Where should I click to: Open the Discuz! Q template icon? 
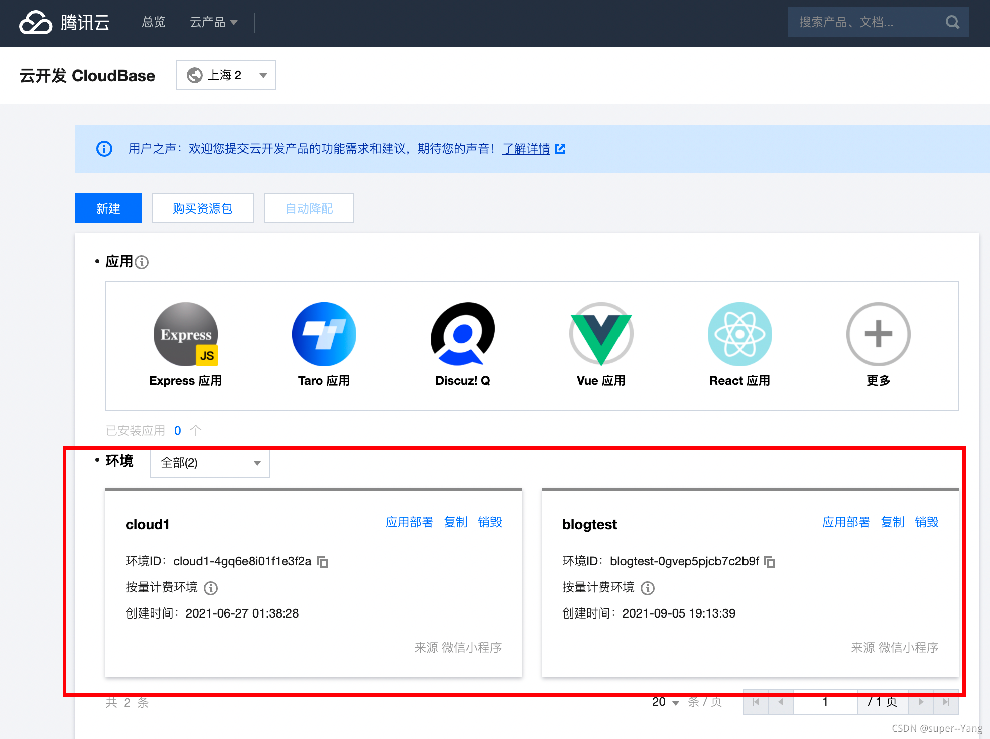pyautogui.click(x=463, y=334)
